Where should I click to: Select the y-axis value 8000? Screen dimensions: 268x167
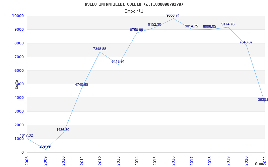click(x=19, y=43)
